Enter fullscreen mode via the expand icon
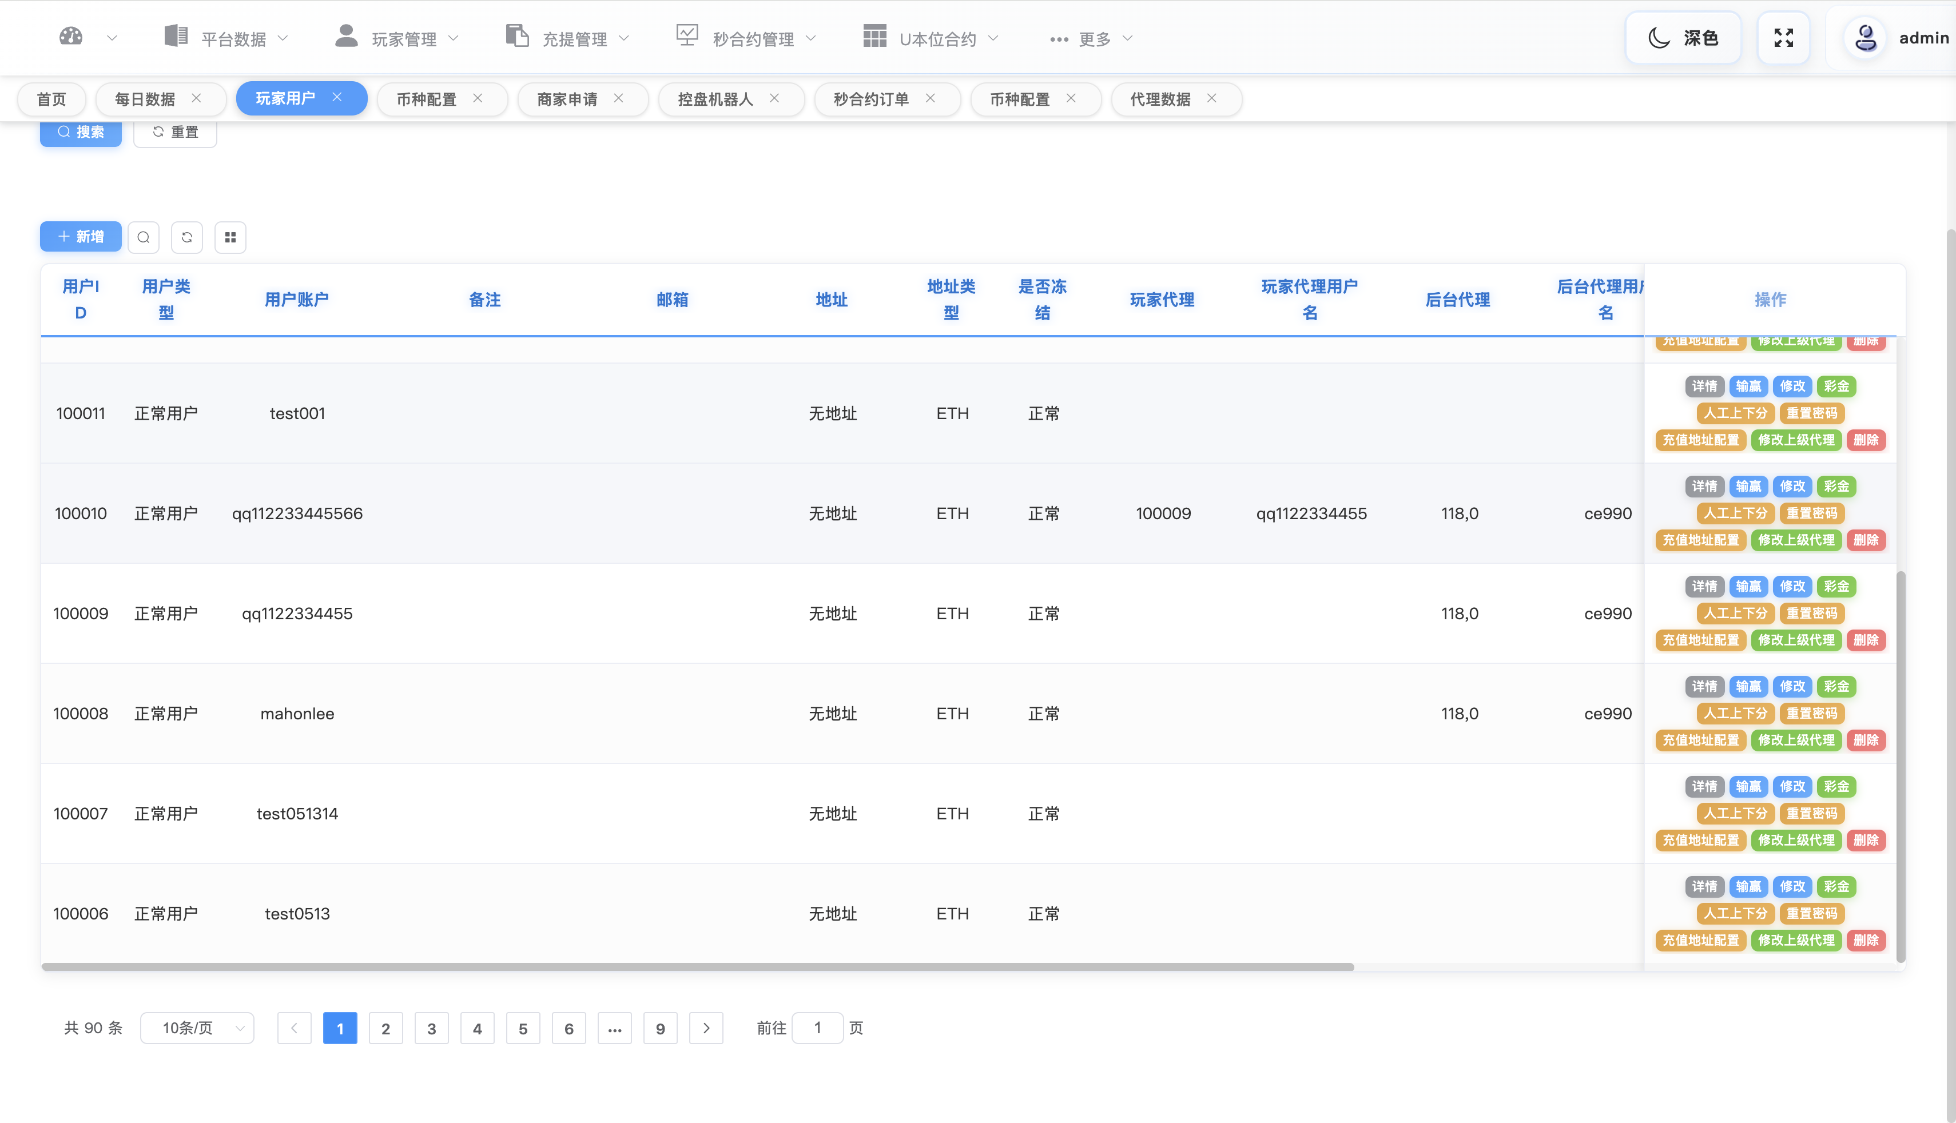Screen dimensions: 1956x1123 click(x=1783, y=37)
